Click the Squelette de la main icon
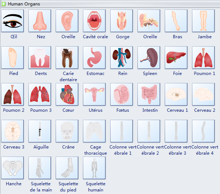The width and height of the screenshot is (220, 194). [x=40, y=168]
